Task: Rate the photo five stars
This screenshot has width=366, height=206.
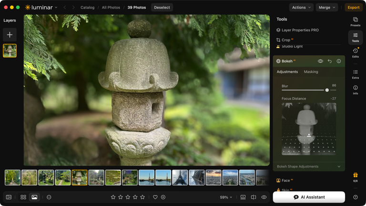Action: [142, 197]
